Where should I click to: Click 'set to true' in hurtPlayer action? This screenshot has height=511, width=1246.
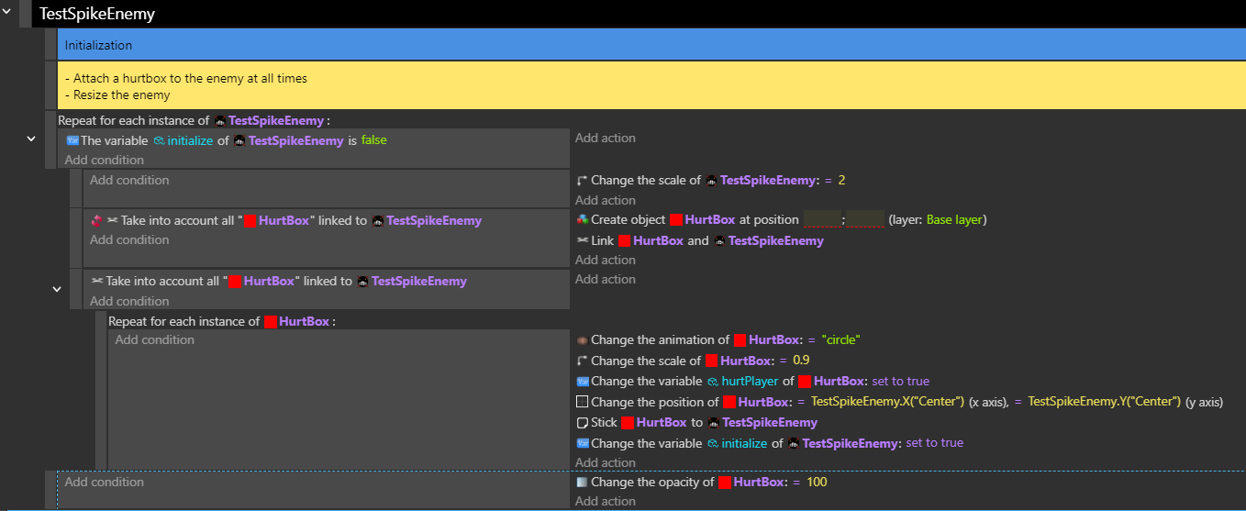[900, 382]
